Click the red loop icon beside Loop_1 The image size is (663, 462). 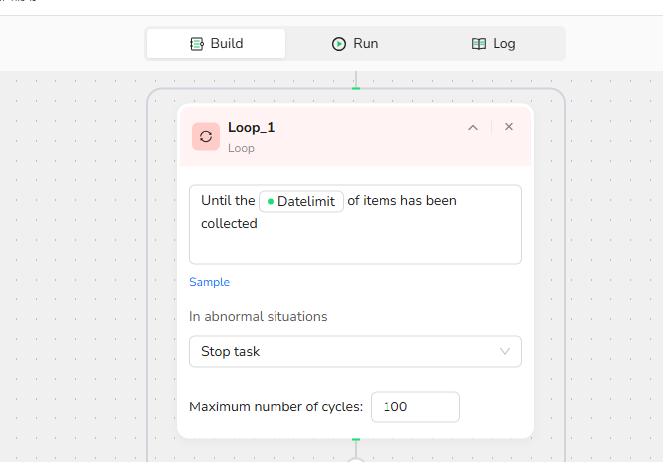coord(206,137)
